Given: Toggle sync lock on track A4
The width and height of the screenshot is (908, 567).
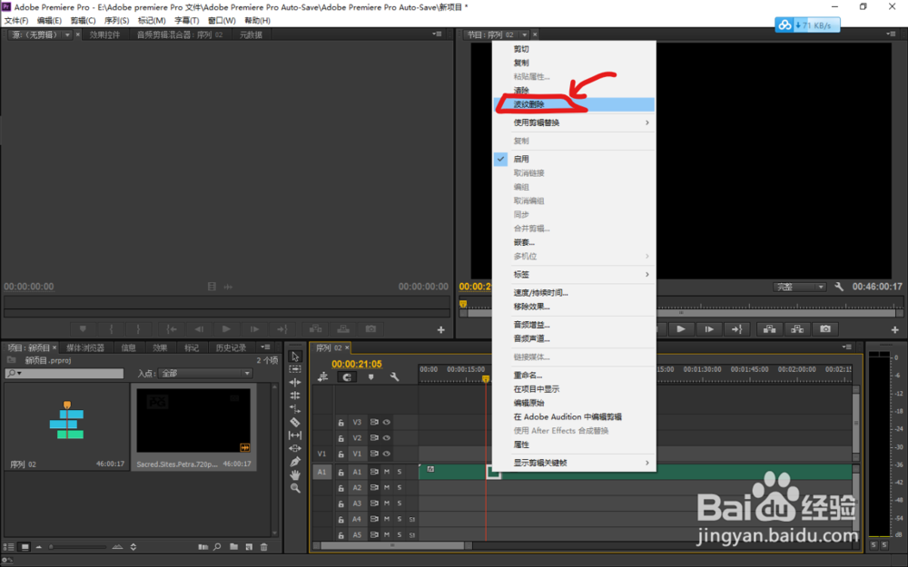Looking at the screenshot, I should coord(374,519).
